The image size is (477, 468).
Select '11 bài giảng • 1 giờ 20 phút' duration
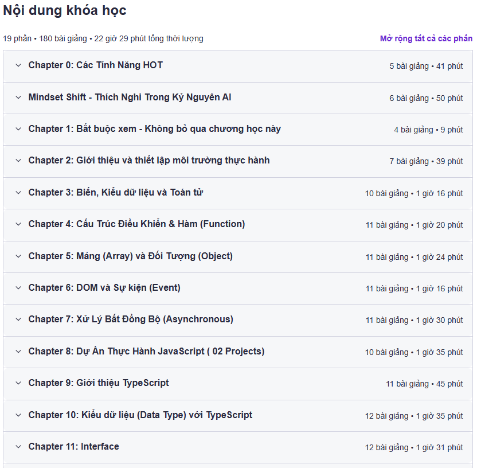pos(415,225)
